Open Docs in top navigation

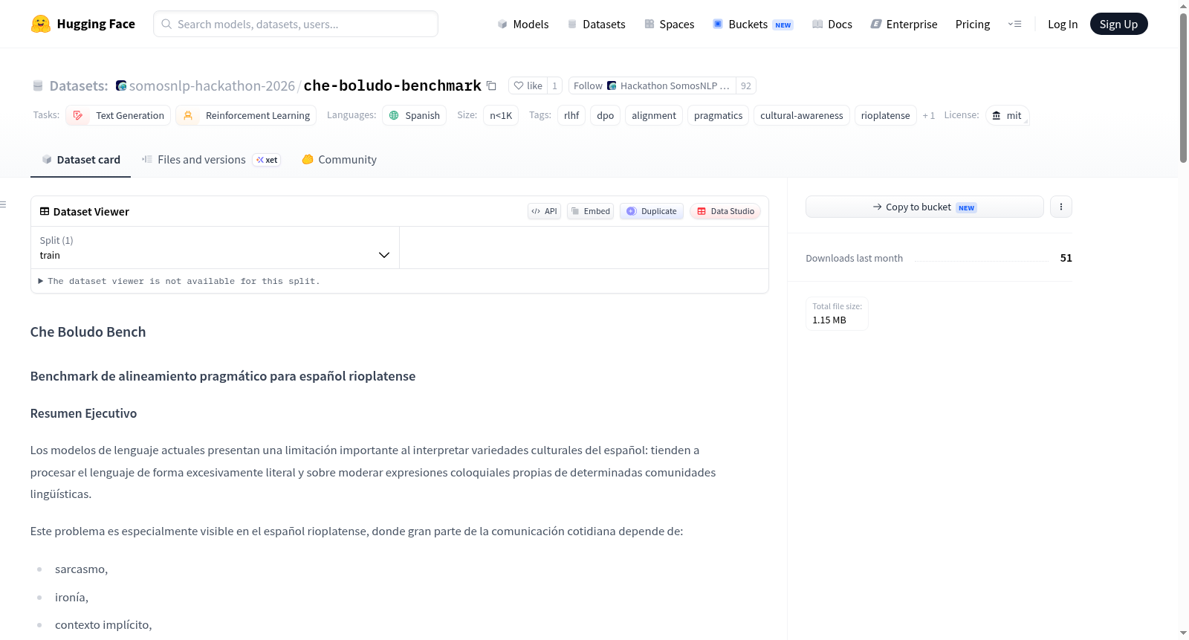pos(832,24)
